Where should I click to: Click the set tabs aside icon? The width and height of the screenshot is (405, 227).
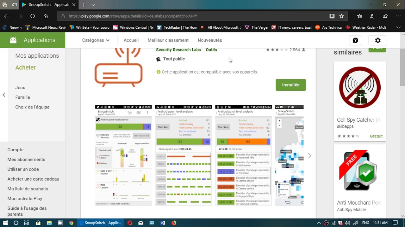pyautogui.click(x=14, y=5)
